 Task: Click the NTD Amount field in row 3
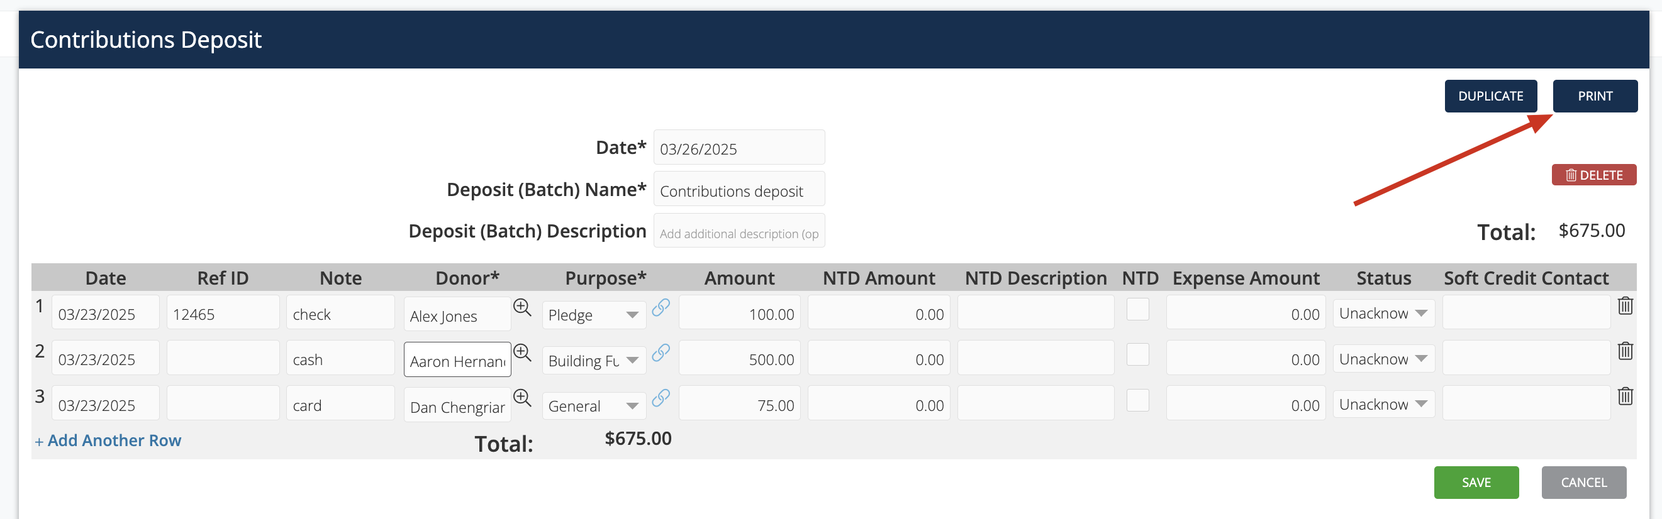(x=879, y=403)
